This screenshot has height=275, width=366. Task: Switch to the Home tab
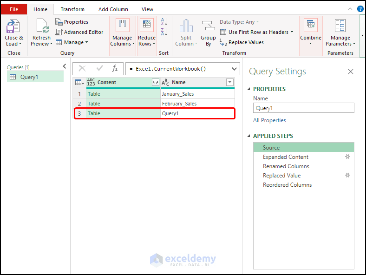[x=40, y=9]
